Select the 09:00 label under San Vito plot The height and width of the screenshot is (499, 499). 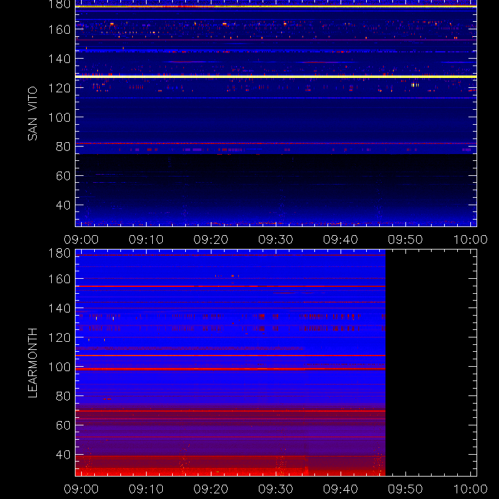tap(81, 240)
